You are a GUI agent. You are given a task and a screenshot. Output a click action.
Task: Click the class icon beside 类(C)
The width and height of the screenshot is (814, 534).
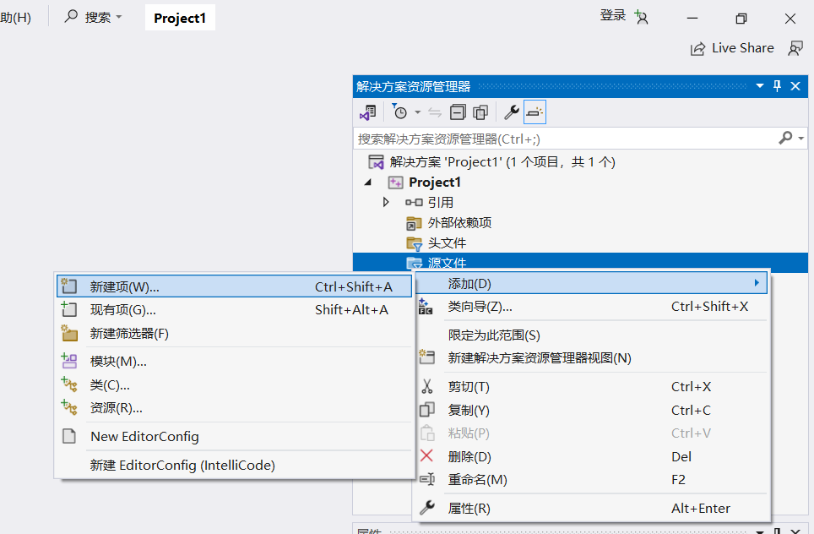(x=69, y=384)
